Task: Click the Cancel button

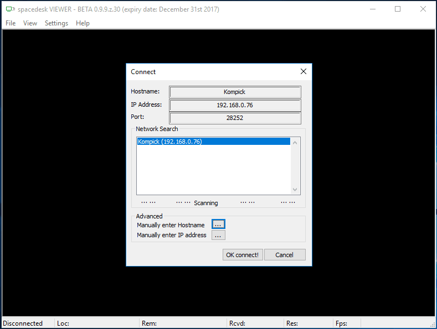Action: point(285,255)
